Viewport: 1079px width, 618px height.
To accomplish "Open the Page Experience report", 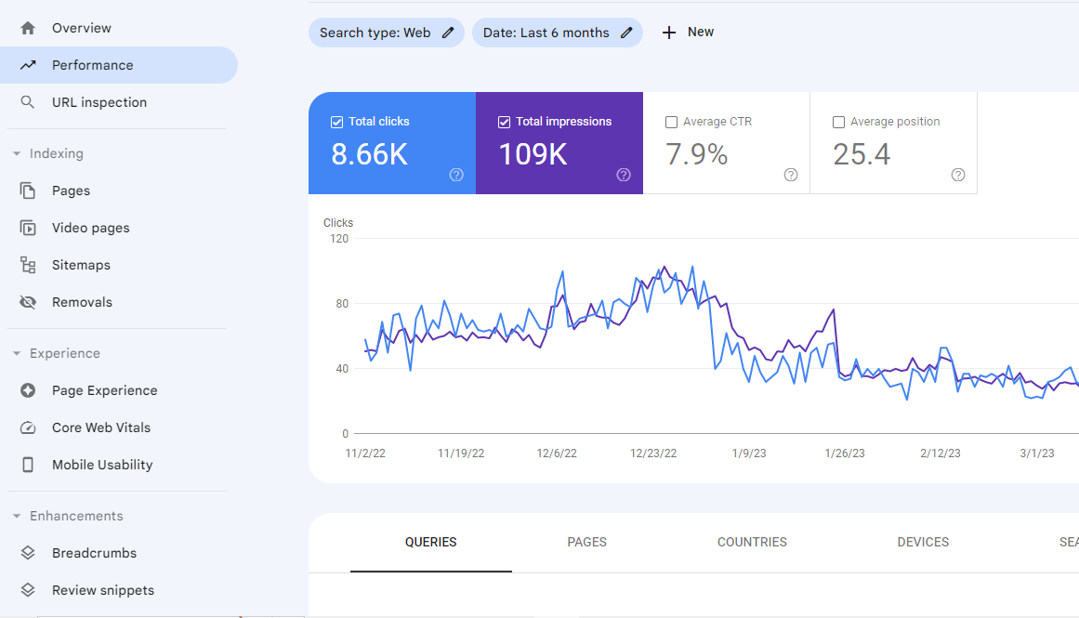I will coord(118,390).
